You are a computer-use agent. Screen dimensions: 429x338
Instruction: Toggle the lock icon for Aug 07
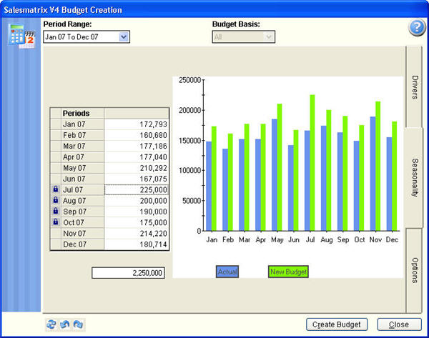tap(55, 201)
